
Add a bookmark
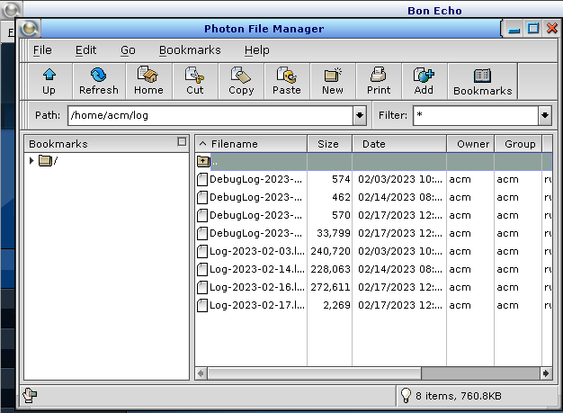(424, 81)
